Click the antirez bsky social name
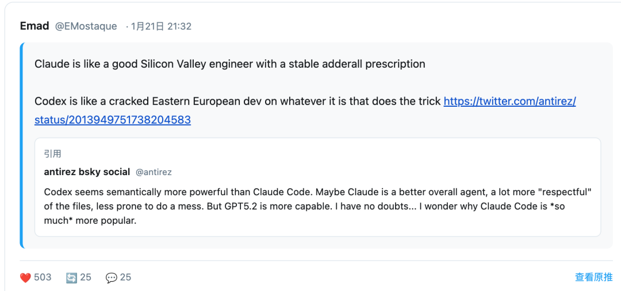 click(x=86, y=172)
